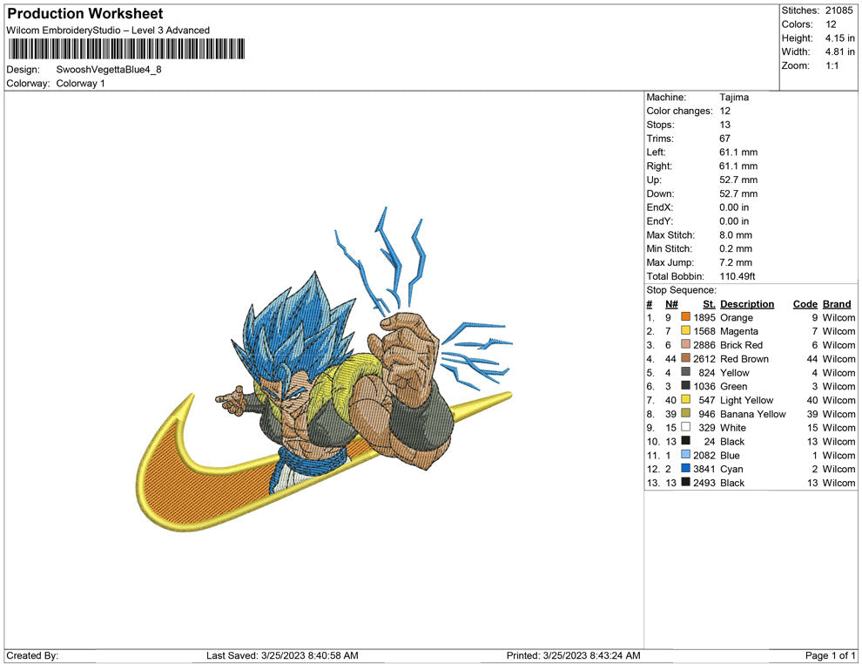862x664 pixels.
Task: Click the Colorway 1 value
Action: coord(80,83)
